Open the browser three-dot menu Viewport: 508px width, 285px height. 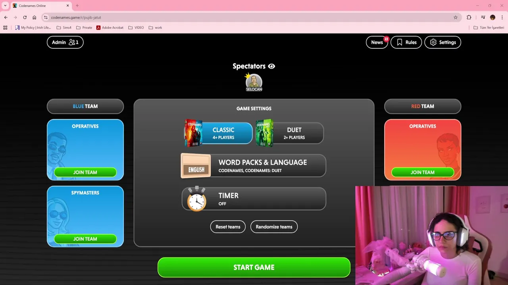[502, 17]
